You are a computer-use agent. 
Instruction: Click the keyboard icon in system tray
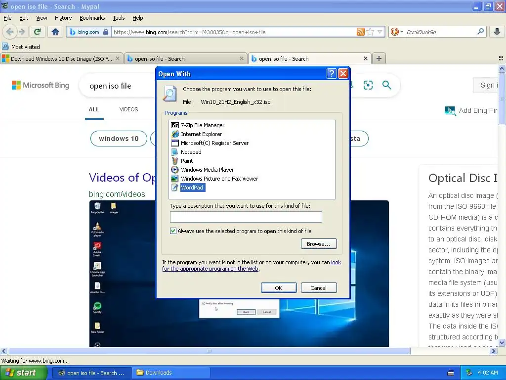tap(451, 373)
